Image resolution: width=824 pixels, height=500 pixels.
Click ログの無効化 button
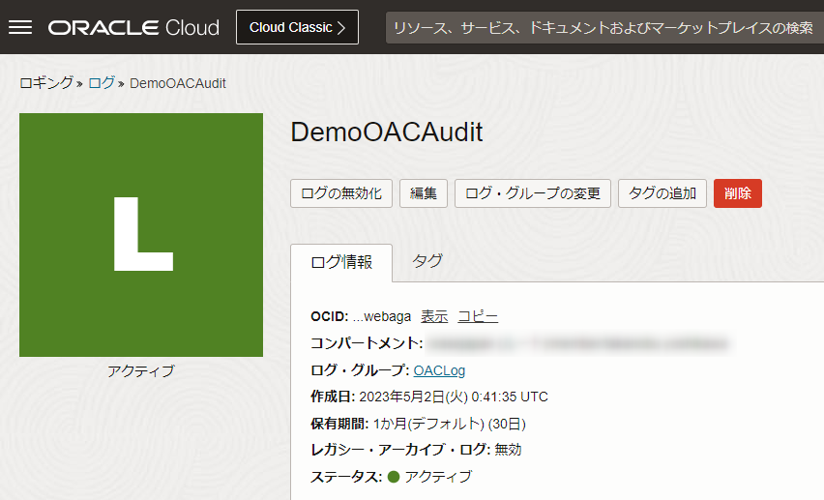click(x=341, y=193)
